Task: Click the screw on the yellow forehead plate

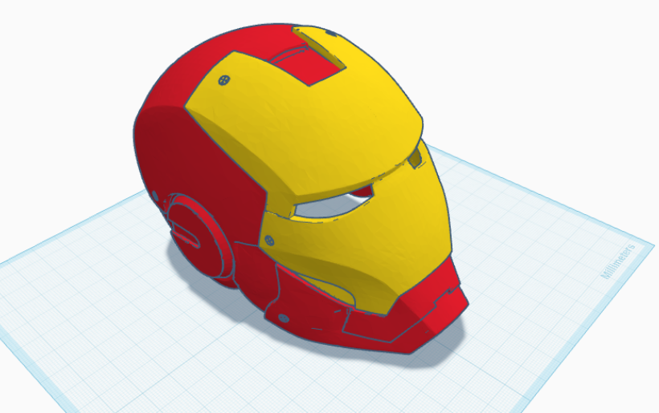Action: 224,80
